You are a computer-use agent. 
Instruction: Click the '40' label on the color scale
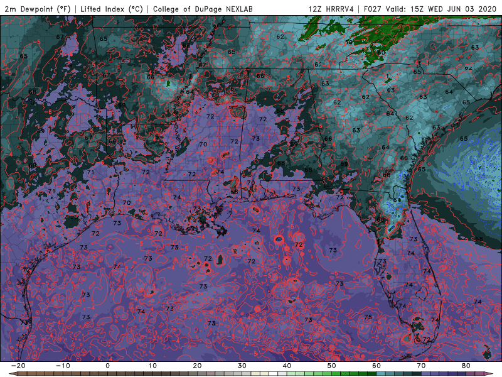pos(287,366)
